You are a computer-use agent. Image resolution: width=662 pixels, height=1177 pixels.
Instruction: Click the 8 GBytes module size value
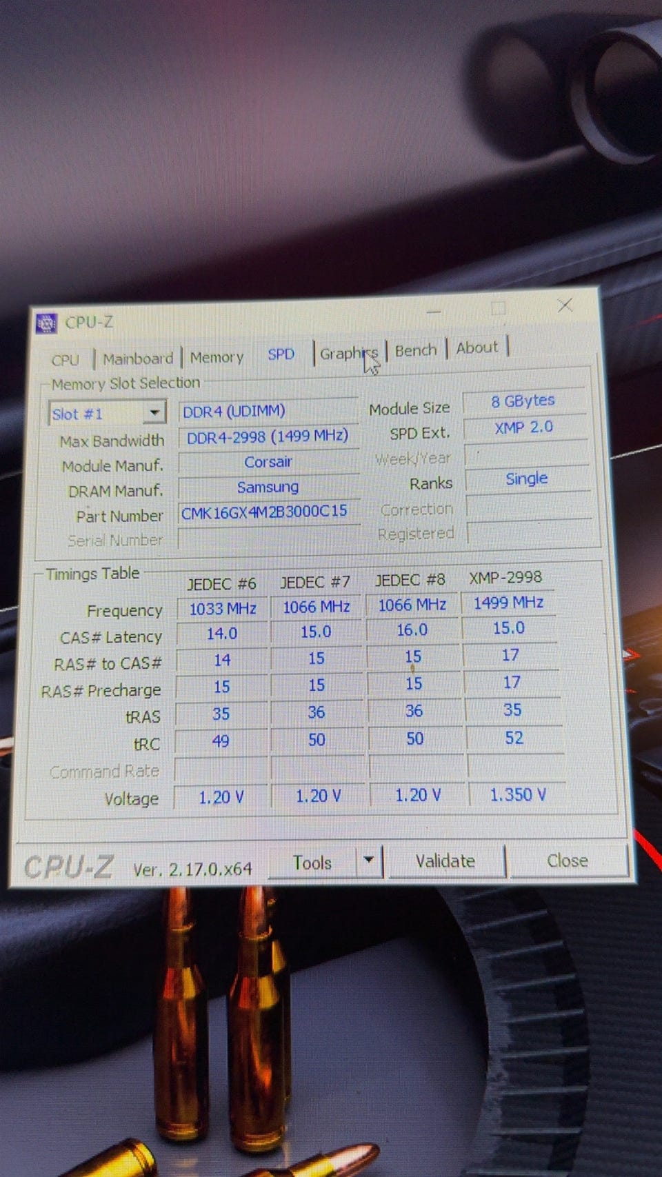tap(524, 401)
